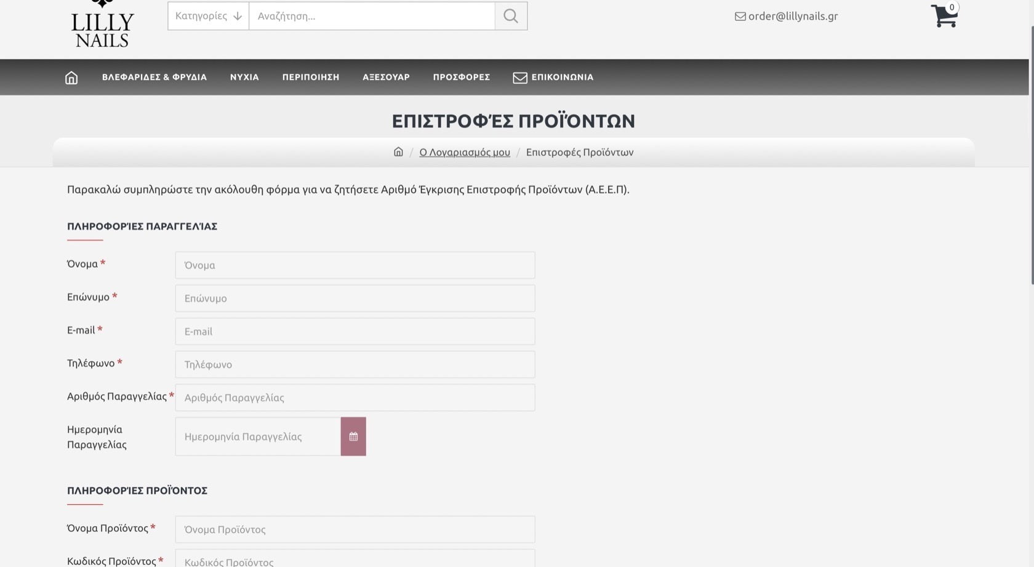Click the envelope icon beside order@lillynails.gr
This screenshot has height=567, width=1034.
click(739, 16)
